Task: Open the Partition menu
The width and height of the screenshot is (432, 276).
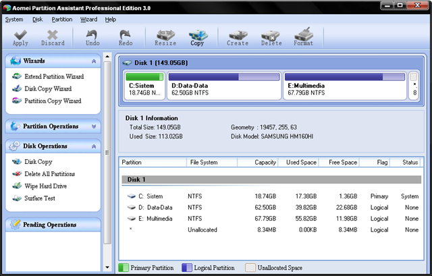Action: point(62,20)
